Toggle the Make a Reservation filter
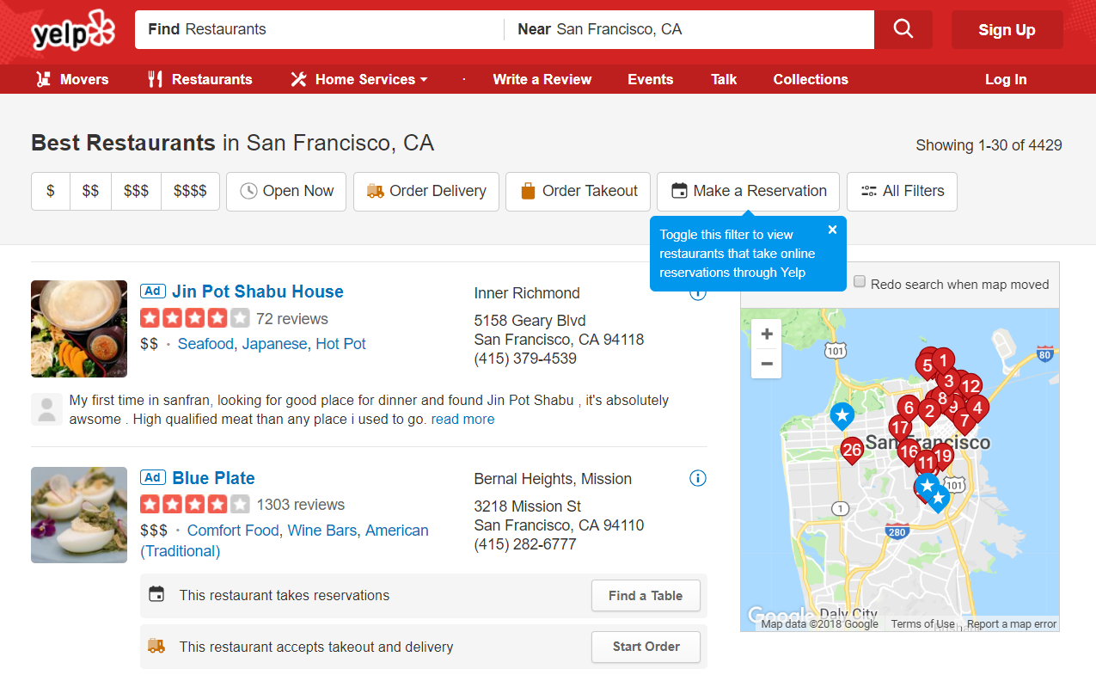The height and width of the screenshot is (675, 1096). 749,191
